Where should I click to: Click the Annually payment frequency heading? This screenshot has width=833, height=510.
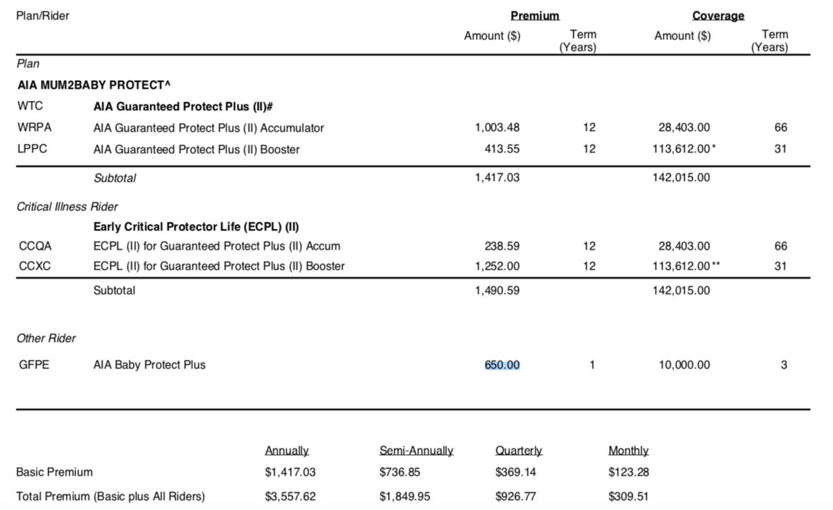coord(286,451)
